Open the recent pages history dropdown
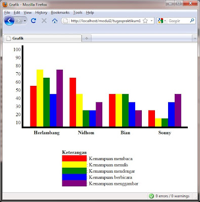 tap(25, 21)
